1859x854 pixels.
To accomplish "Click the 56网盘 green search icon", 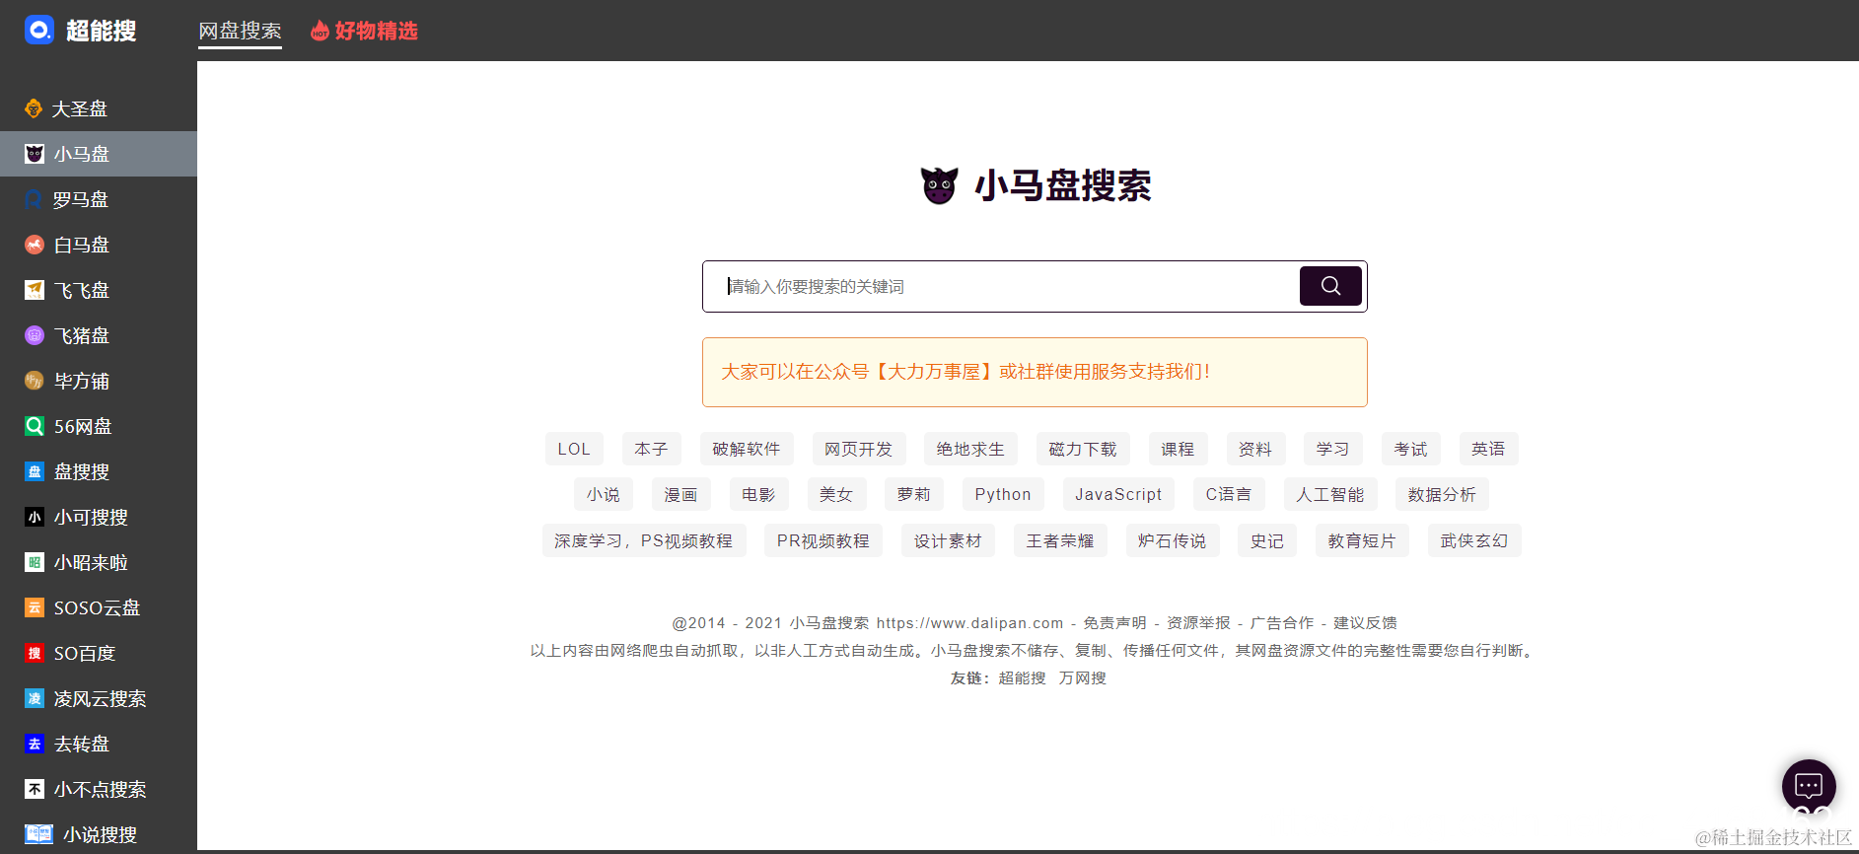I will tap(35, 426).
